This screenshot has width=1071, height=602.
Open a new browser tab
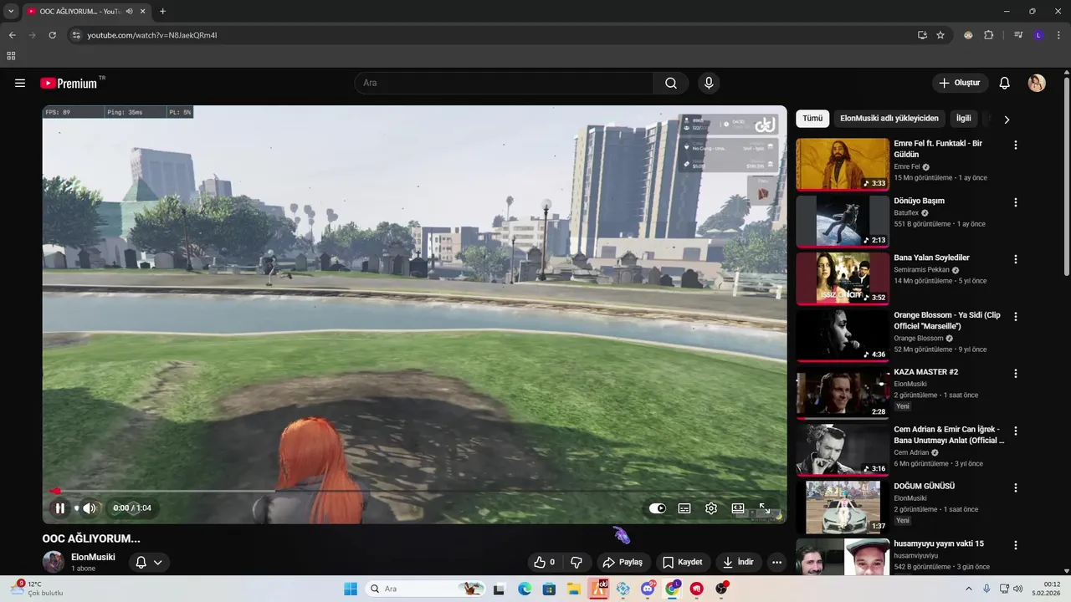[x=162, y=12]
